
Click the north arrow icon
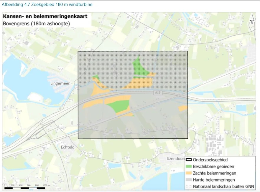252,19
